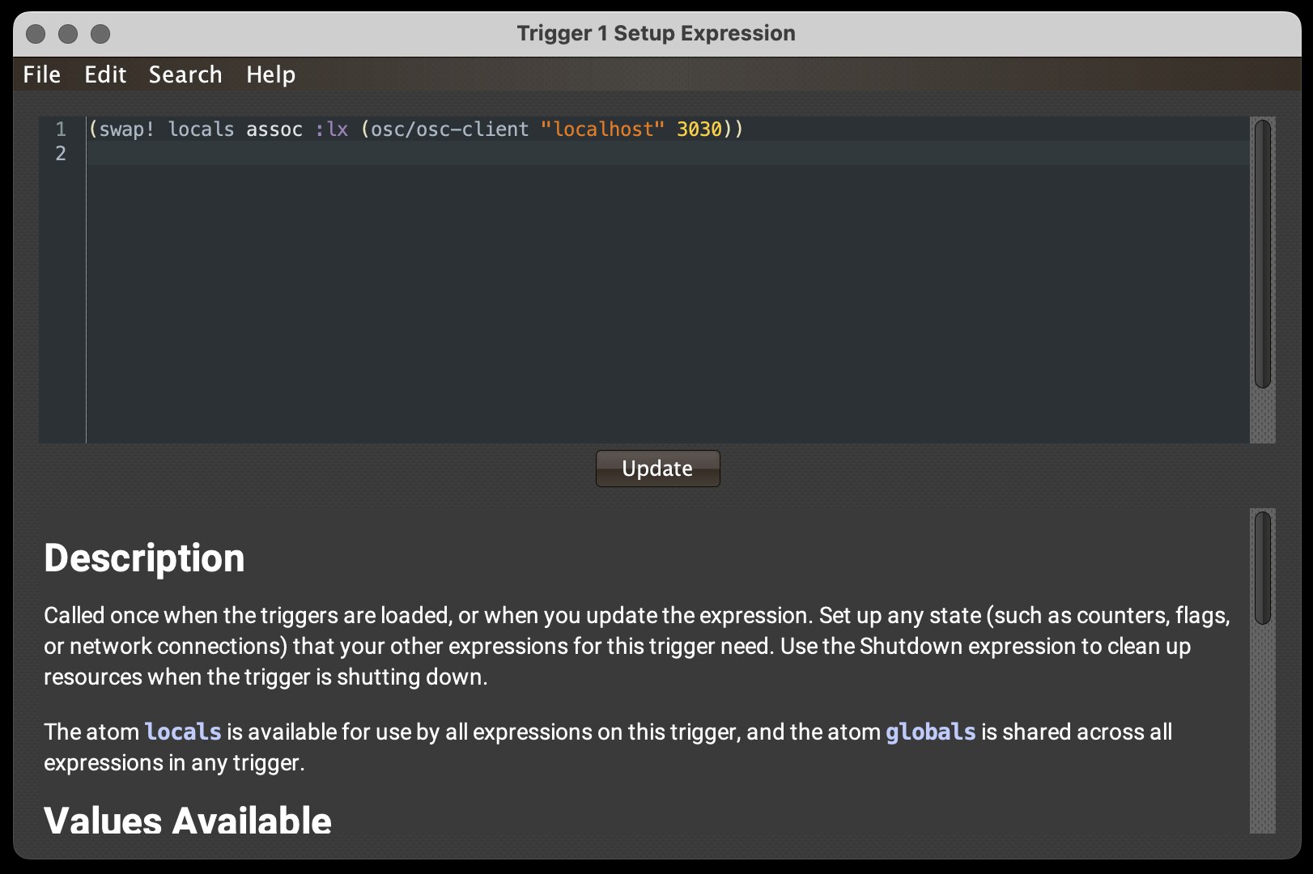The width and height of the screenshot is (1313, 874).
Task: Open the File menu
Action: (x=42, y=74)
